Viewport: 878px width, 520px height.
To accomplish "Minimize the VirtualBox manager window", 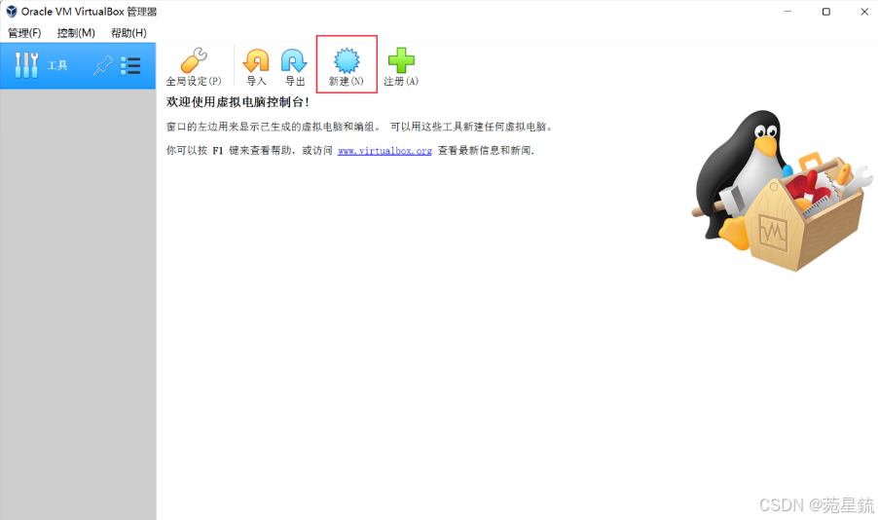I will tap(787, 12).
